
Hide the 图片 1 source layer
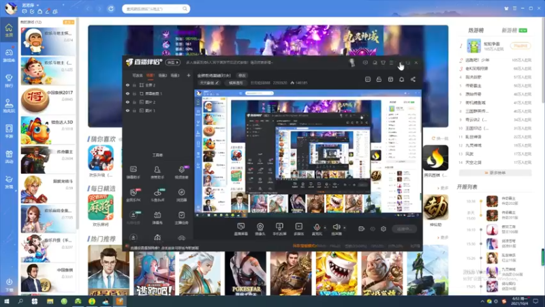pyautogui.click(x=127, y=111)
